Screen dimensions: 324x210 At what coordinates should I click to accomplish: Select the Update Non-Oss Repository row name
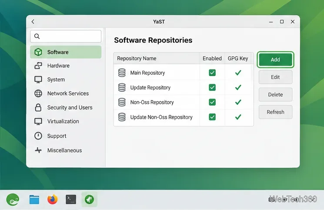point(161,117)
